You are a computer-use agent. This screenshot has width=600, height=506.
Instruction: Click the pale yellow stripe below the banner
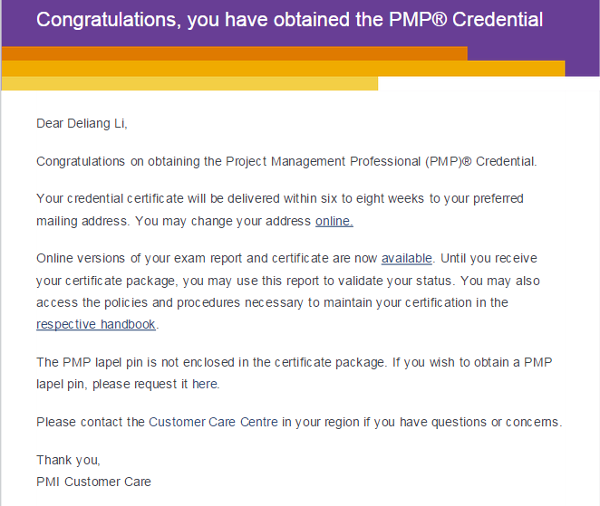coord(189,83)
